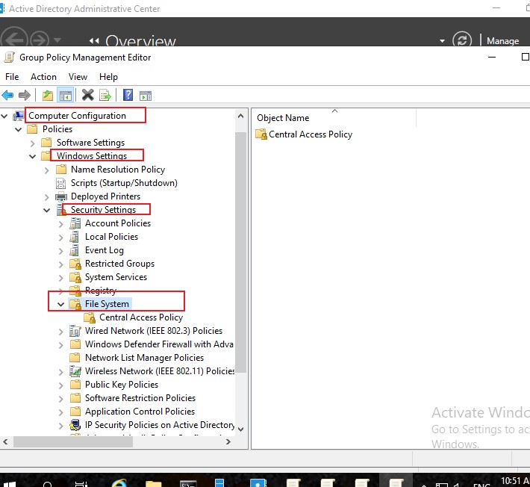Click the horizontal scrollbar right arrow

(x=228, y=441)
